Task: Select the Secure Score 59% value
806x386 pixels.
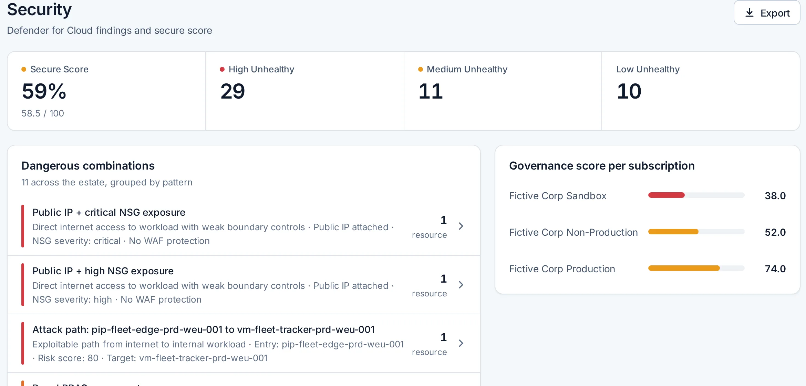Action: click(x=44, y=91)
